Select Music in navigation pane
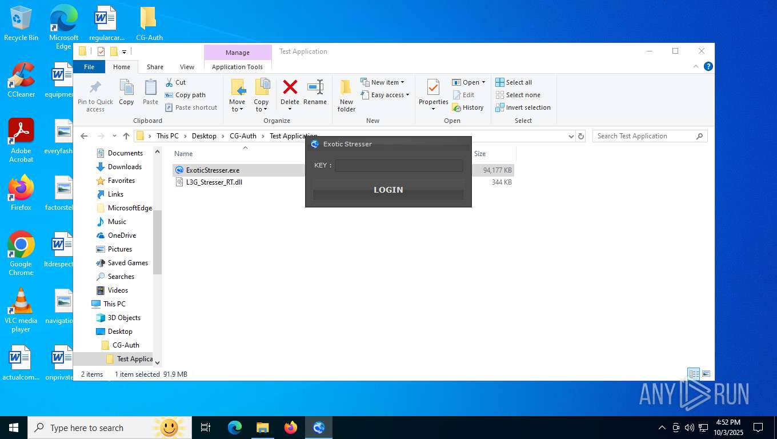This screenshot has width=777, height=439. click(117, 222)
